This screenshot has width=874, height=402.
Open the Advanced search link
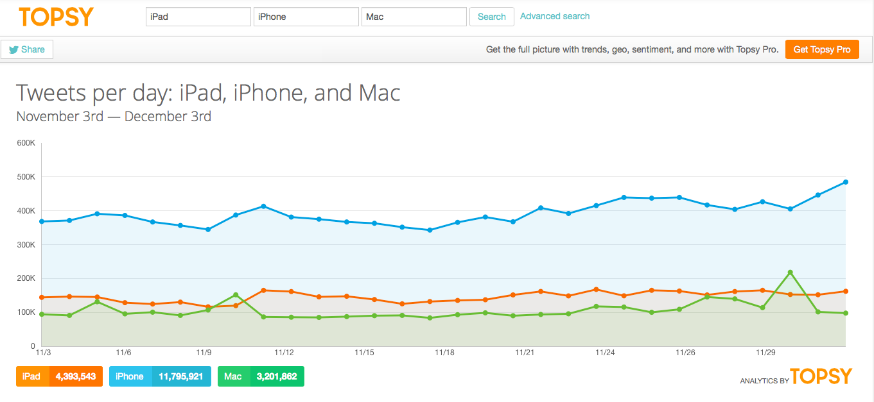coord(555,16)
